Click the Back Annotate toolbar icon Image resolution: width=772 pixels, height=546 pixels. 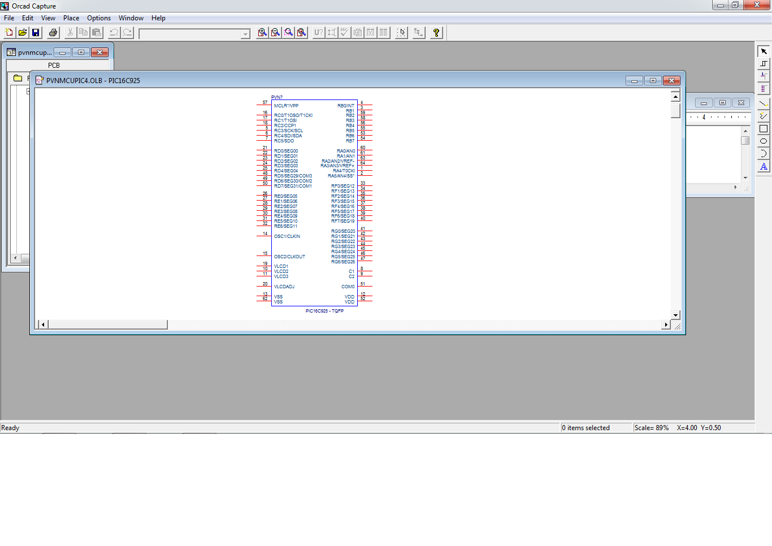coord(332,33)
